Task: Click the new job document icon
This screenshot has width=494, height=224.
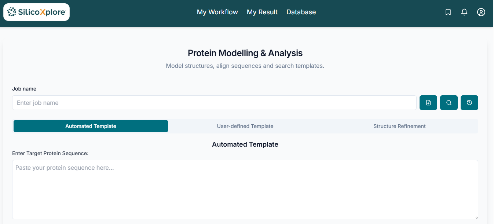Action: click(x=428, y=103)
